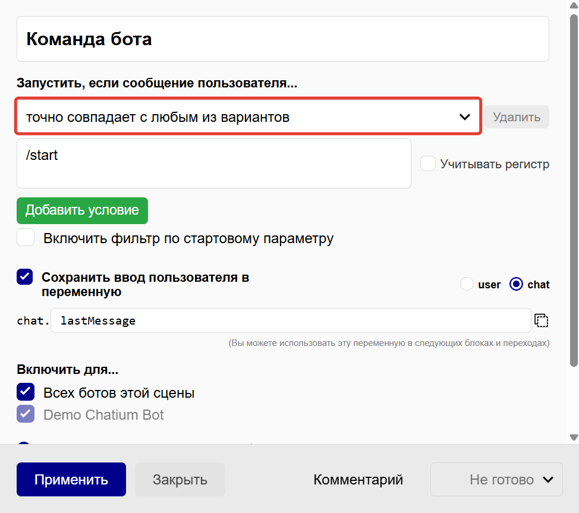The width and height of the screenshot is (579, 513).
Task: Open the "Комментарий" link
Action: click(x=358, y=479)
